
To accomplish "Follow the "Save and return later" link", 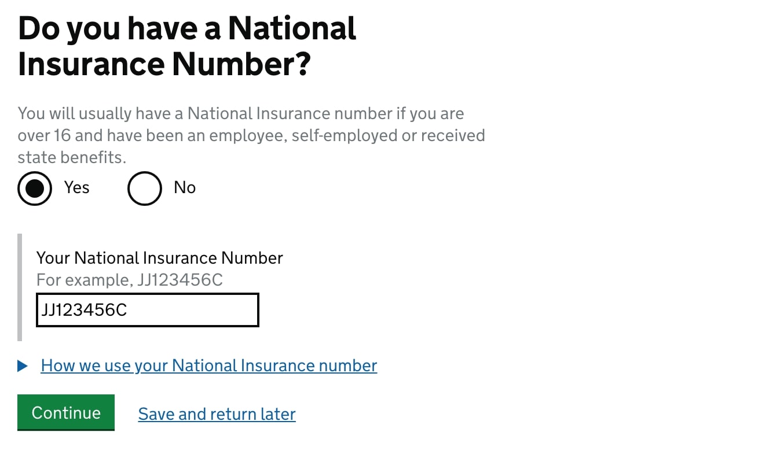I will (x=217, y=414).
